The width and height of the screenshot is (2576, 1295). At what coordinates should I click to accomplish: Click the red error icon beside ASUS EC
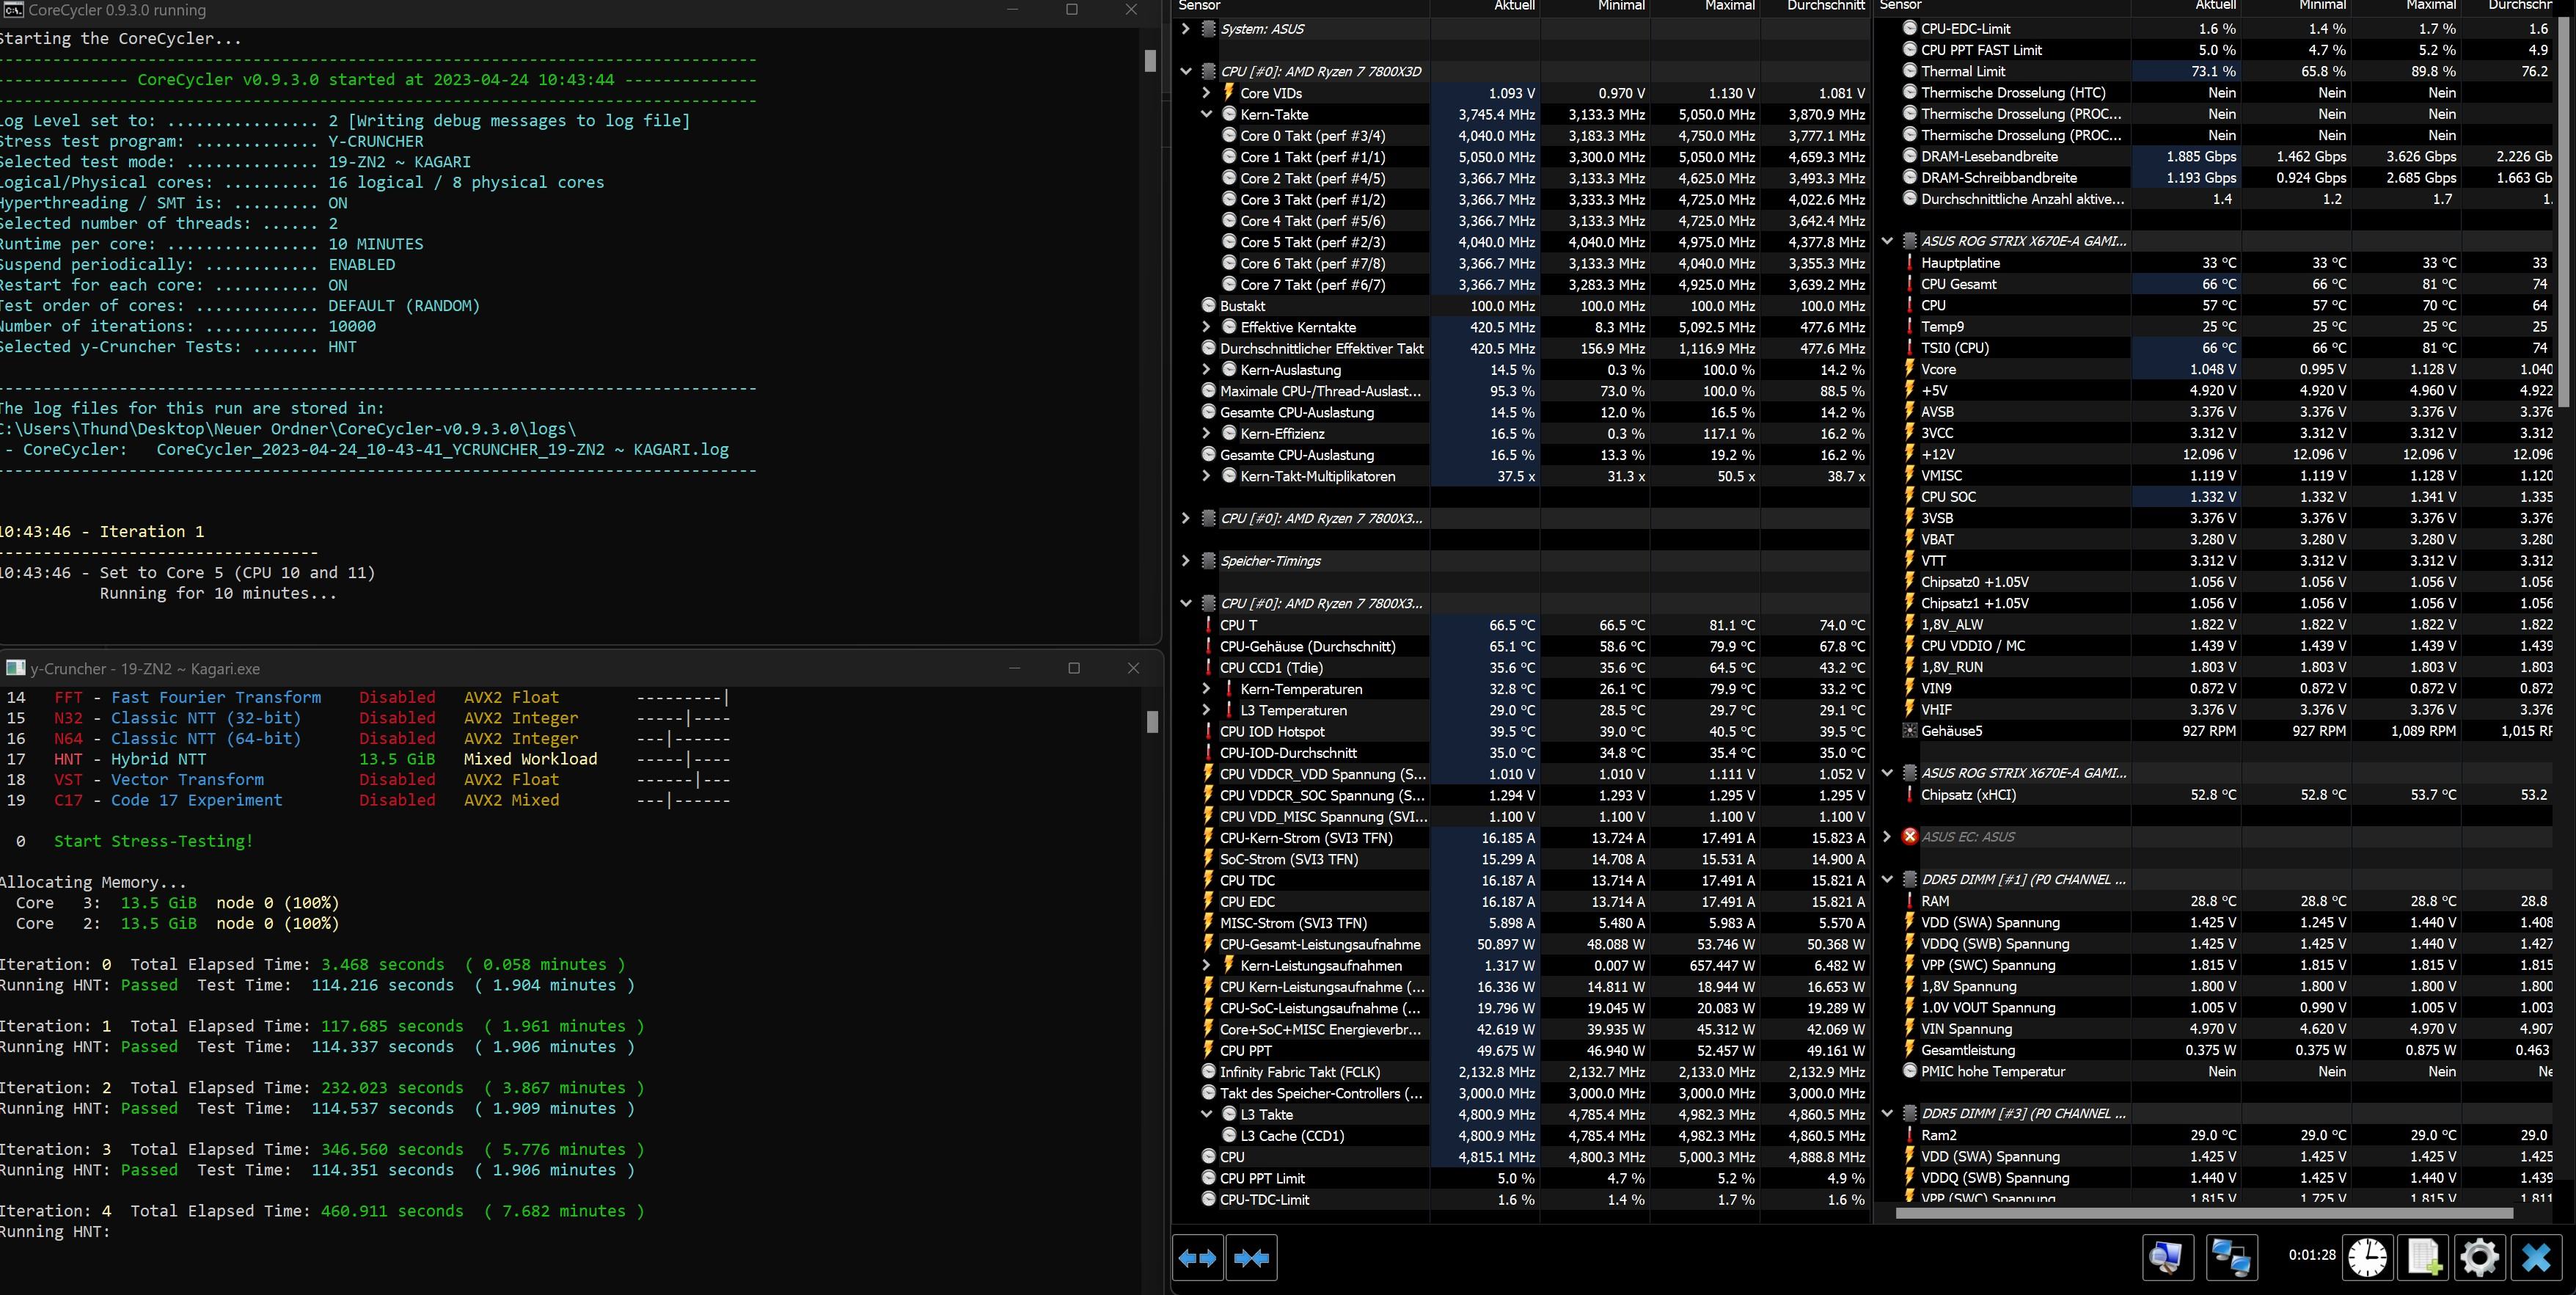(1909, 837)
